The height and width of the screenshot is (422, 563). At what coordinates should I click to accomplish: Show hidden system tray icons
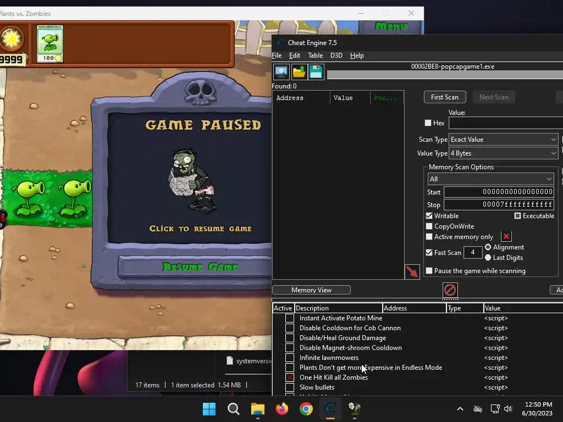[x=460, y=409]
